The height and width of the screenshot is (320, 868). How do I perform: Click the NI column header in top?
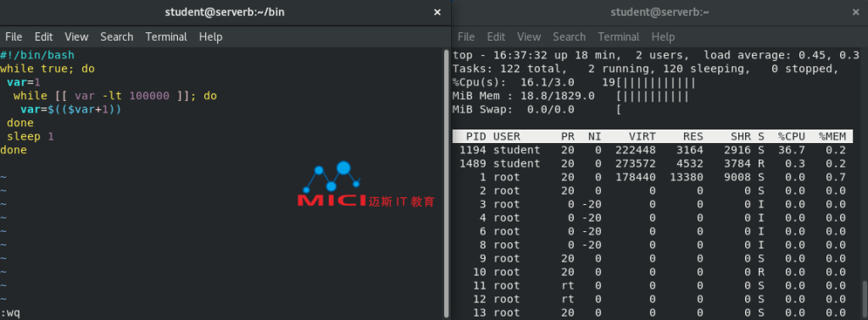coord(594,136)
